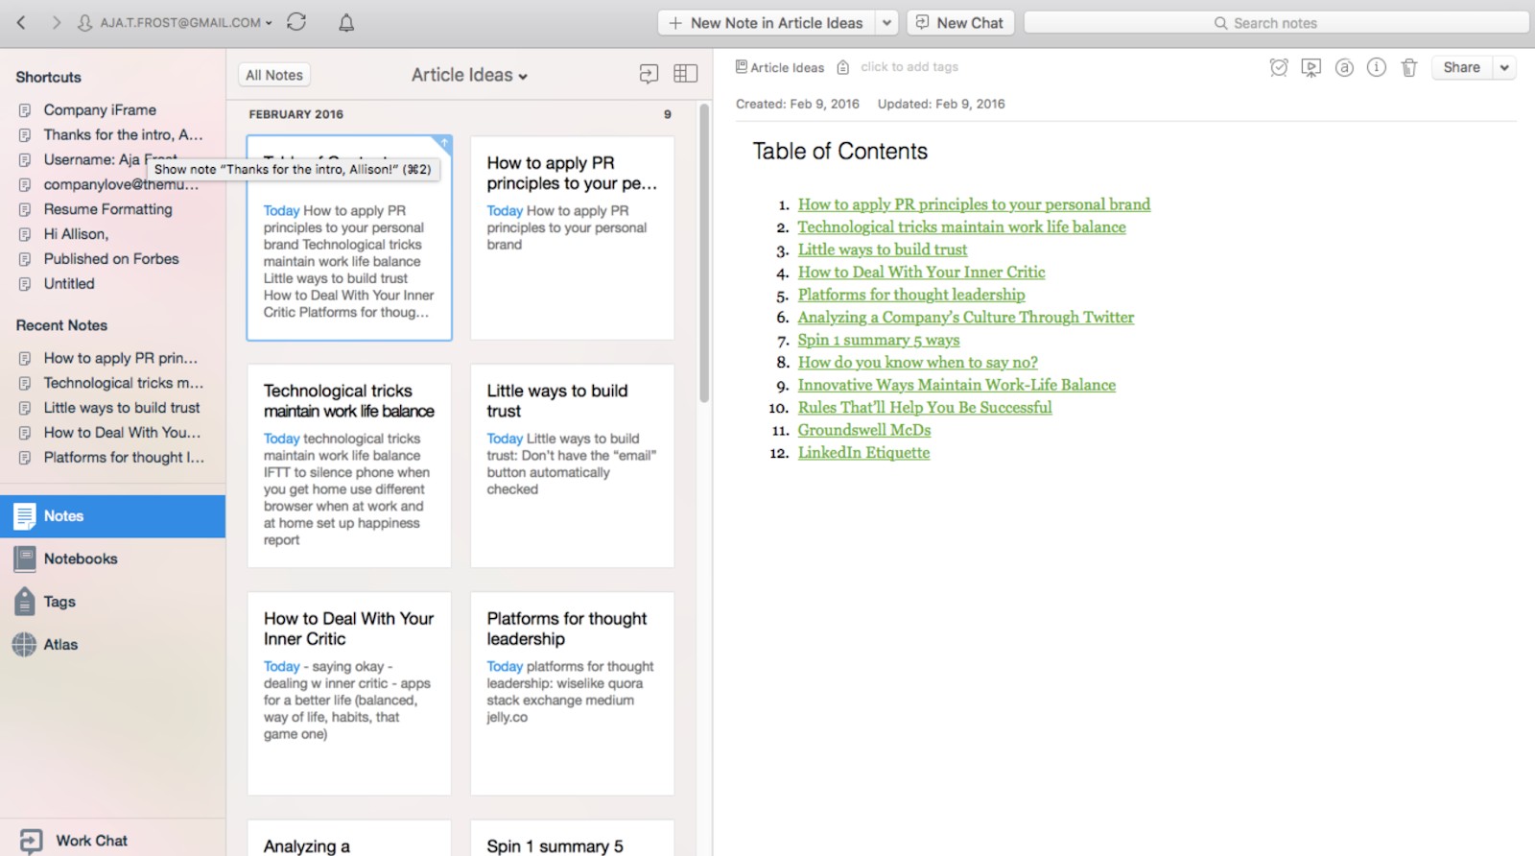1535x856 pixels.
Task: Click the share notebook icon
Action: tap(649, 74)
